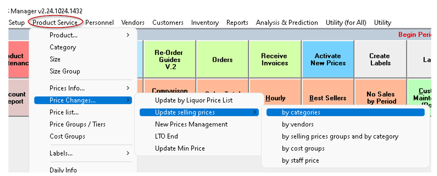
Task: Open the Reports menu
Action: point(237,23)
